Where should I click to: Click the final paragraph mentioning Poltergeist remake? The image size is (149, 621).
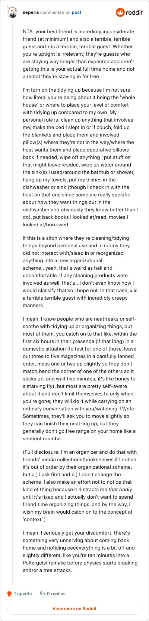pos(80,551)
